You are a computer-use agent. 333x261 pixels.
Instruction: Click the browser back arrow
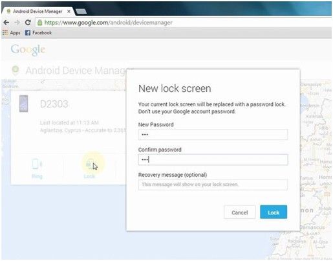[6, 23]
